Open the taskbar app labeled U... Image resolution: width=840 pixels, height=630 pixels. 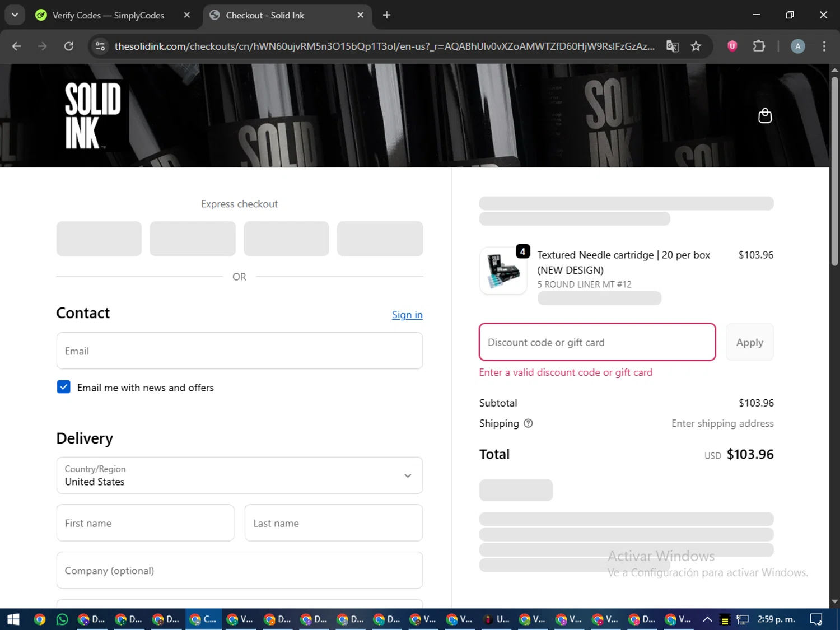click(496, 619)
